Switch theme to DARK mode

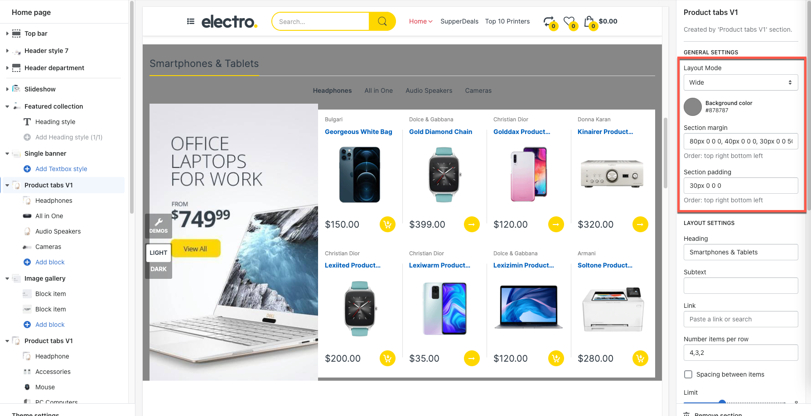159,269
